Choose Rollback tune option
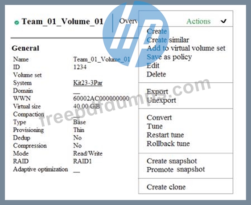This screenshot has height=205, width=251. (168, 144)
